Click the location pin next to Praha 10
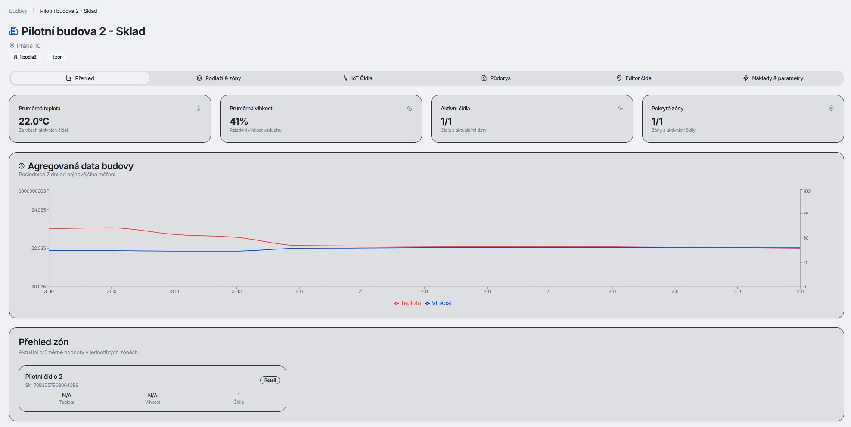 [12, 45]
